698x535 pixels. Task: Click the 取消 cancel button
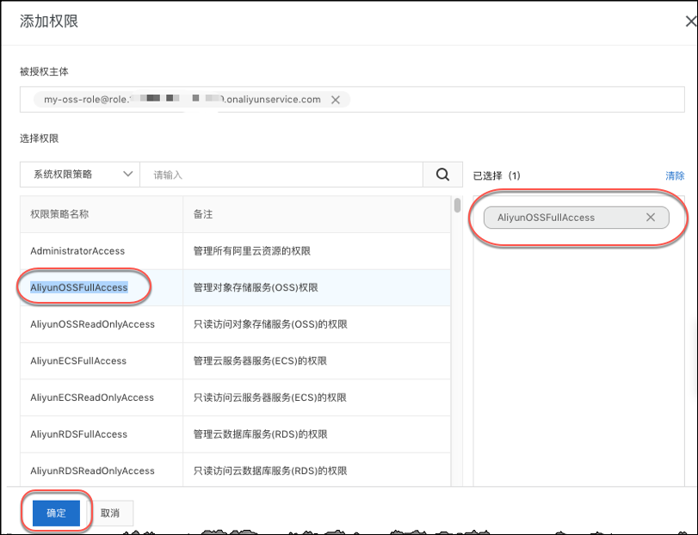[110, 513]
